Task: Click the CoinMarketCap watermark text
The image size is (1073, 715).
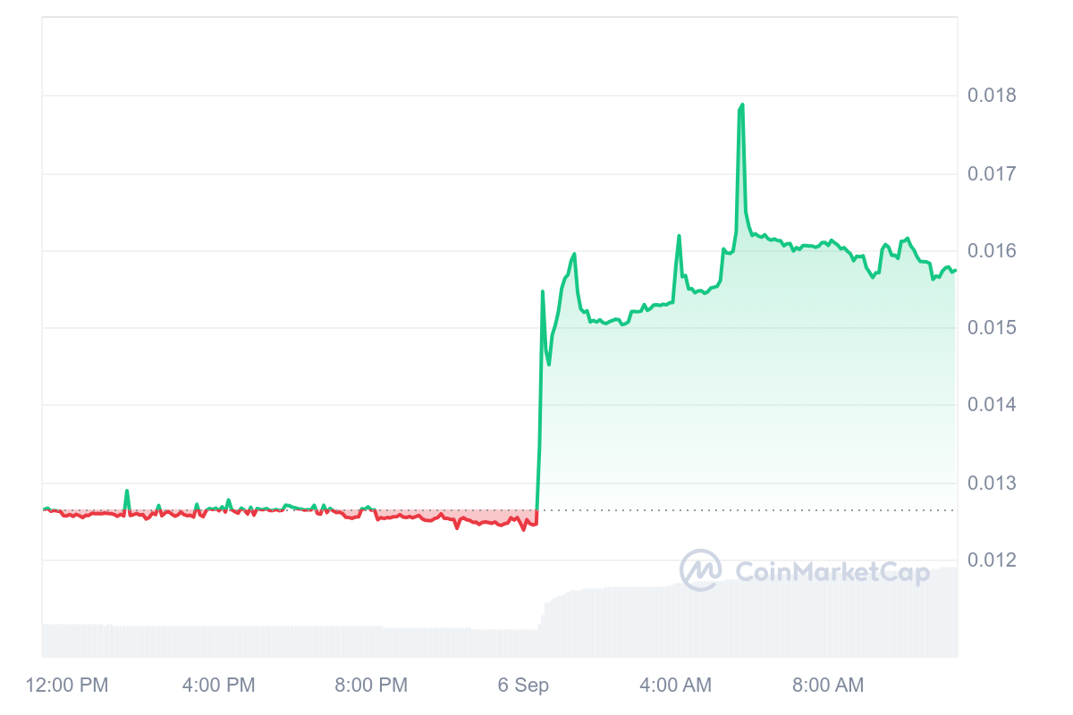Action: (x=832, y=571)
